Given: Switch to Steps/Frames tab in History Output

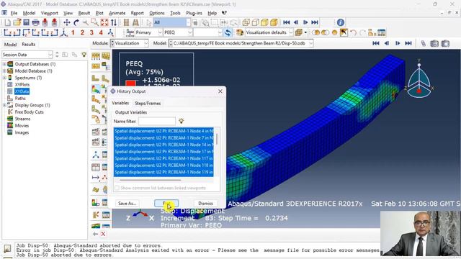Looking at the screenshot, I should pyautogui.click(x=148, y=103).
